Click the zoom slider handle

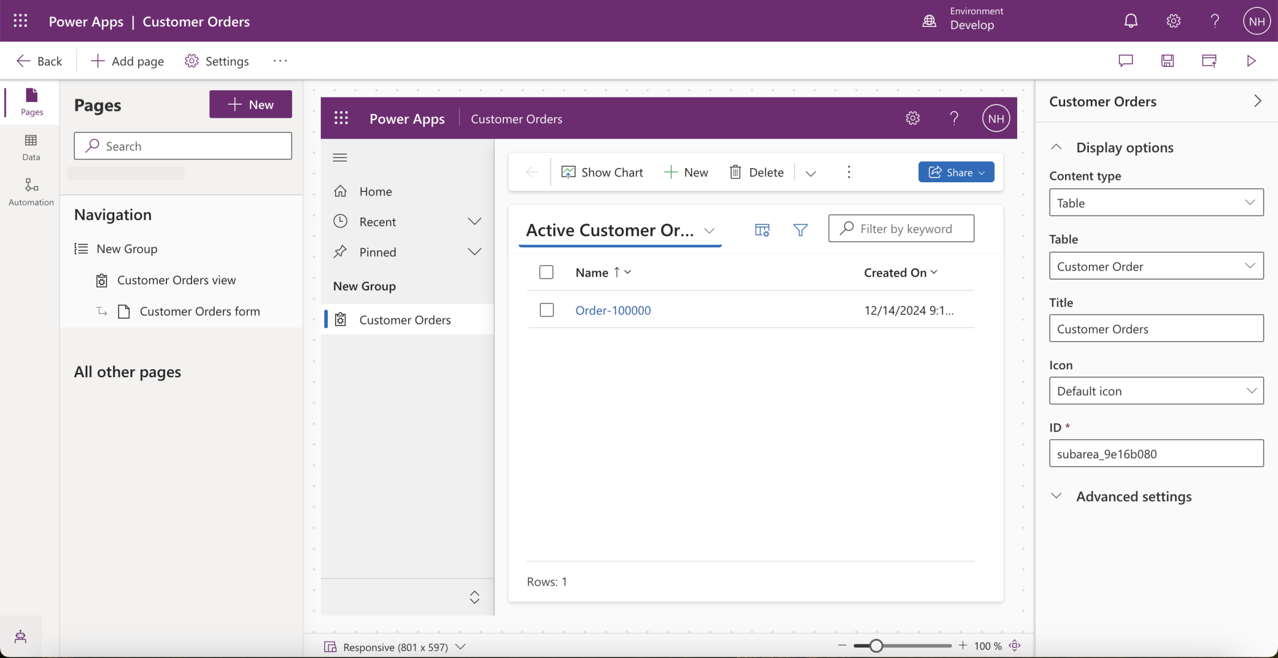(x=876, y=645)
